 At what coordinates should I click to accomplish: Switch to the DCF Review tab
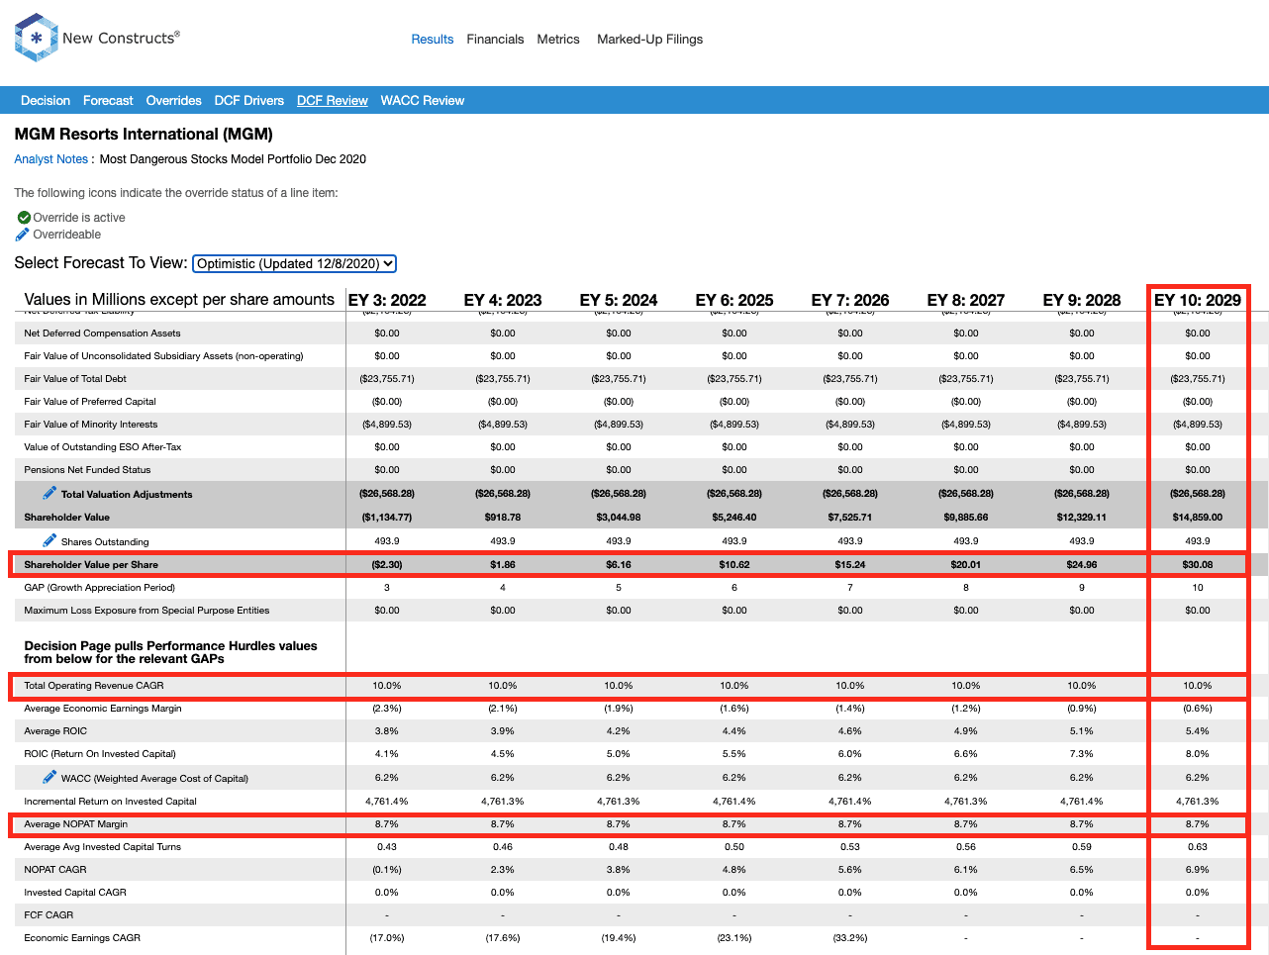pyautogui.click(x=333, y=101)
